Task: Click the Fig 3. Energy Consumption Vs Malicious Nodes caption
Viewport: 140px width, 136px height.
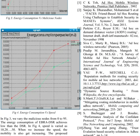Action: (34, 18)
